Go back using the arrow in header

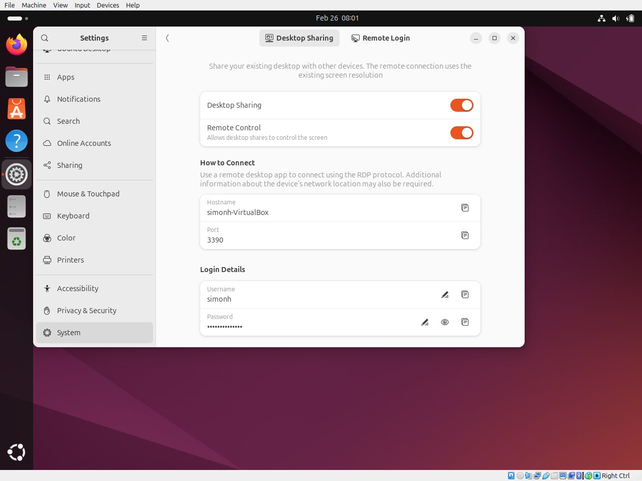point(168,38)
